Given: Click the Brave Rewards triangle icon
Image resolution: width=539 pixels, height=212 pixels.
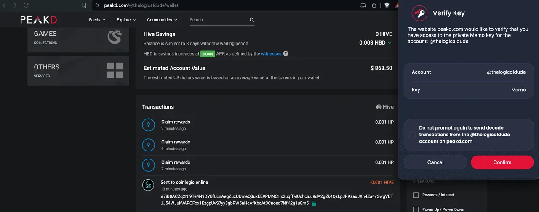Looking at the screenshot, I should [397, 5].
